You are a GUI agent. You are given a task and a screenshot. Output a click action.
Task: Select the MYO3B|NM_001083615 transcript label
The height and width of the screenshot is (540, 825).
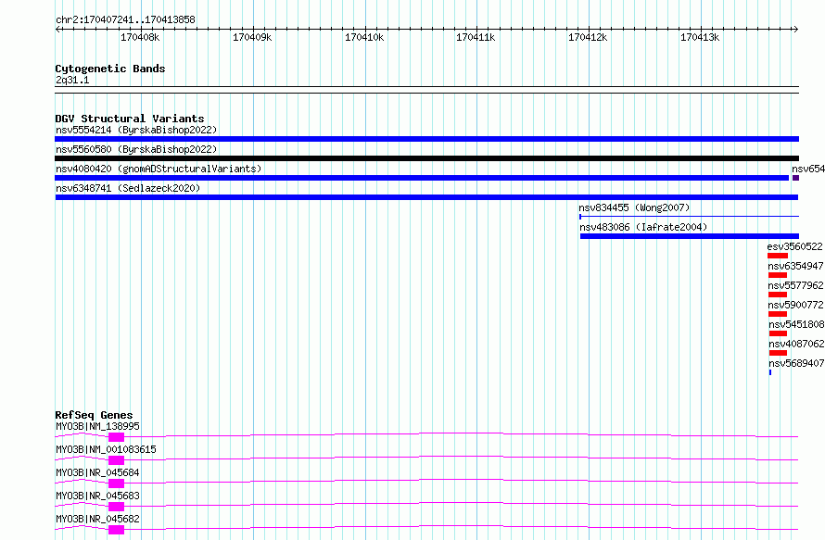106,449
